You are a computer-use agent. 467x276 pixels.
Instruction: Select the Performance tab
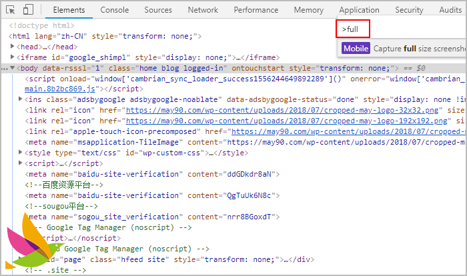click(256, 10)
